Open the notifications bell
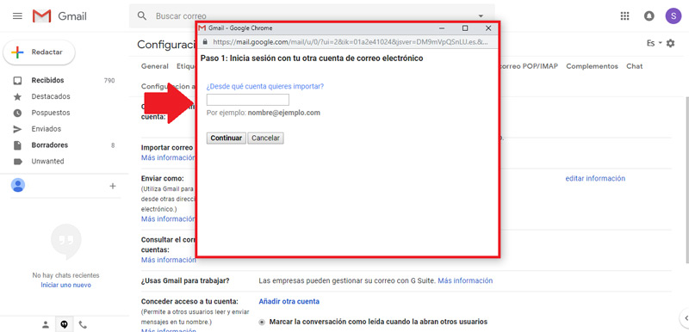The width and height of the screenshot is (689, 332). pos(649,16)
